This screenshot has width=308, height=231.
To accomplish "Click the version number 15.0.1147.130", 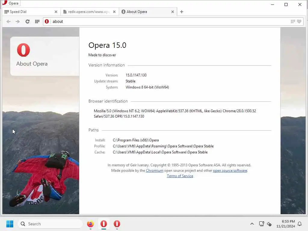I will pos(136,75).
